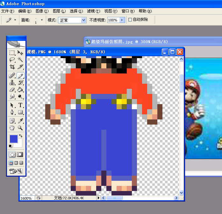Open the 视图(V) menu

pyautogui.click(x=111, y=11)
